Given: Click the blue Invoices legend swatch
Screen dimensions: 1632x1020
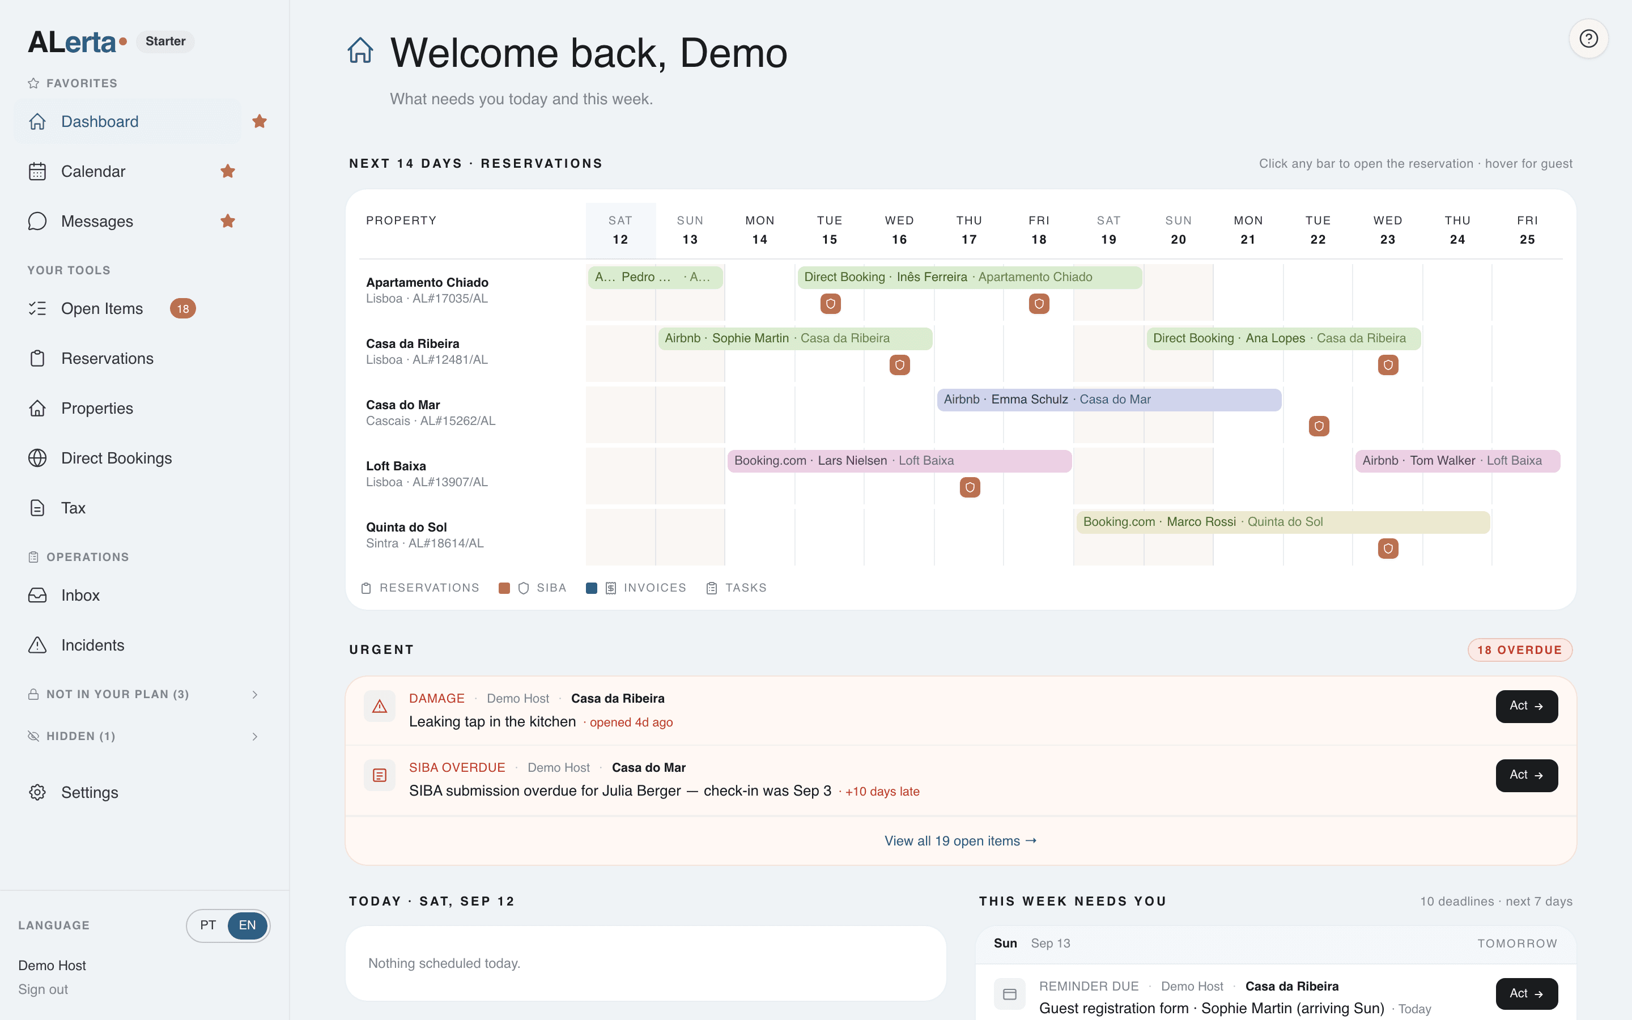Looking at the screenshot, I should 592,588.
